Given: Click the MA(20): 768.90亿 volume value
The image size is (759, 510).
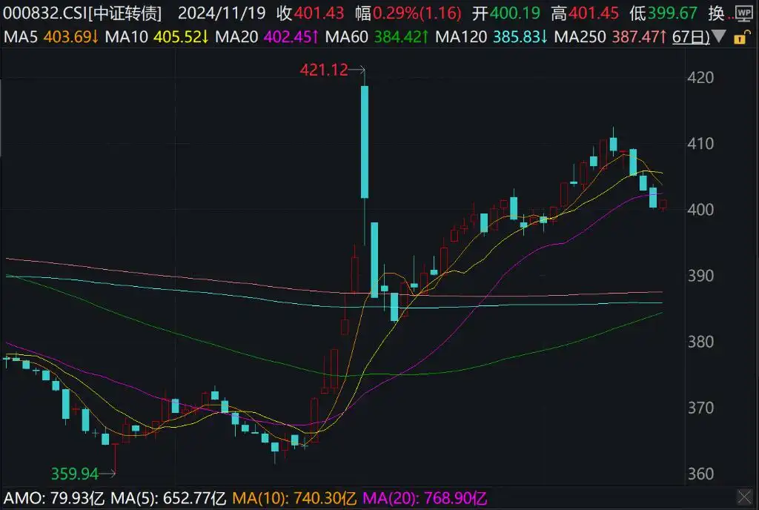Looking at the screenshot, I should coord(425,498).
